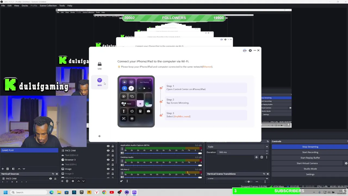Toggle visibility of the FACE CAM source
The width and height of the screenshot is (348, 196).
click(108, 151)
